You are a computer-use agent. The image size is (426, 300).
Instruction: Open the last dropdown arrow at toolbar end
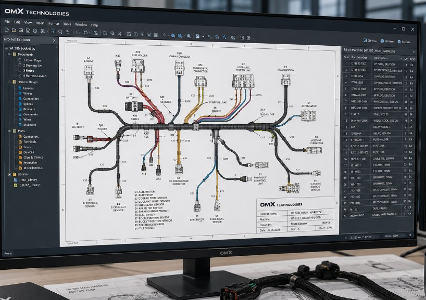click(254, 38)
